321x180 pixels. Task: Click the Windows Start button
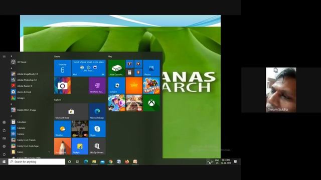4,161
